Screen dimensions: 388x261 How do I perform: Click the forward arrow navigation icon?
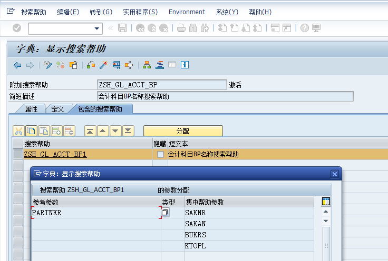30,65
